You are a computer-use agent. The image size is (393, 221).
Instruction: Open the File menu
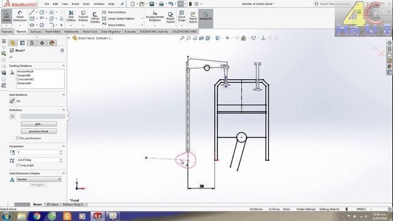(x=47, y=4)
